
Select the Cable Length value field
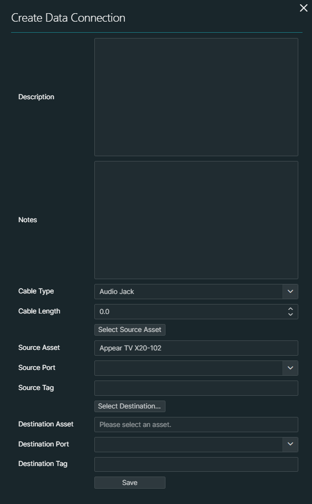click(184, 311)
